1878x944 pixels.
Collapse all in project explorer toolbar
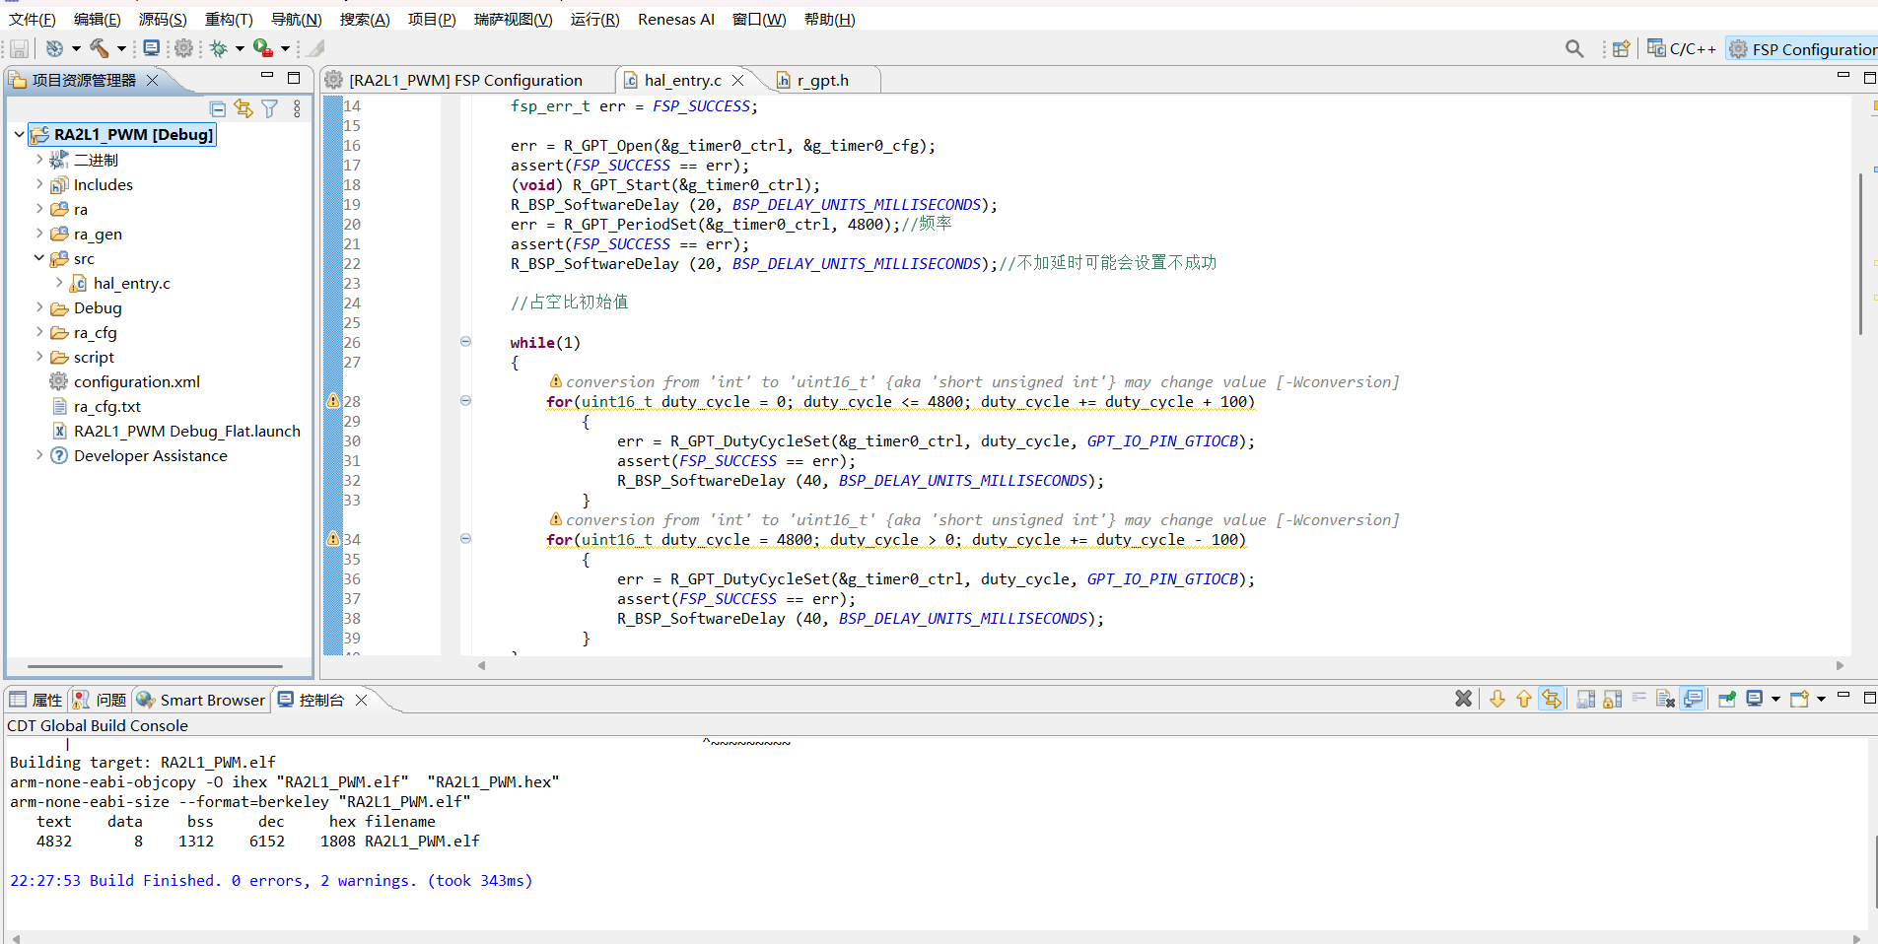[219, 108]
